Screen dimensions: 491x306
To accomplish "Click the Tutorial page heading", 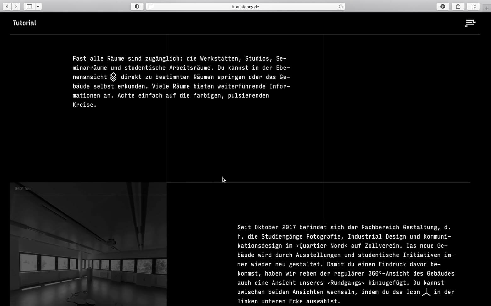I will tap(24, 23).
